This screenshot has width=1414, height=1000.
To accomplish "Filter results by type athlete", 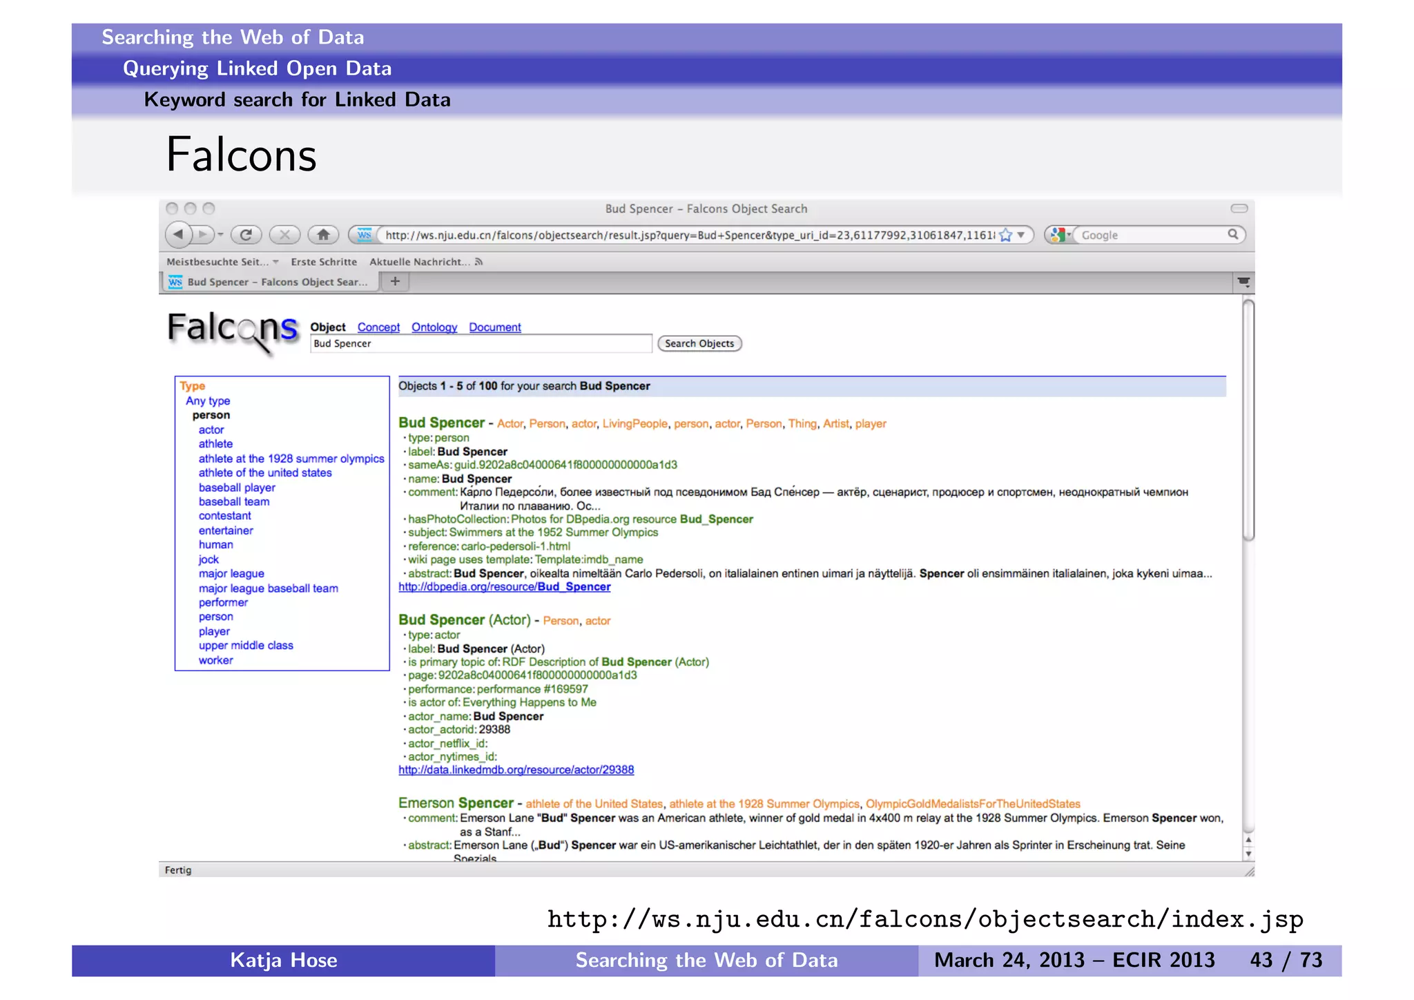I will pyautogui.click(x=215, y=444).
